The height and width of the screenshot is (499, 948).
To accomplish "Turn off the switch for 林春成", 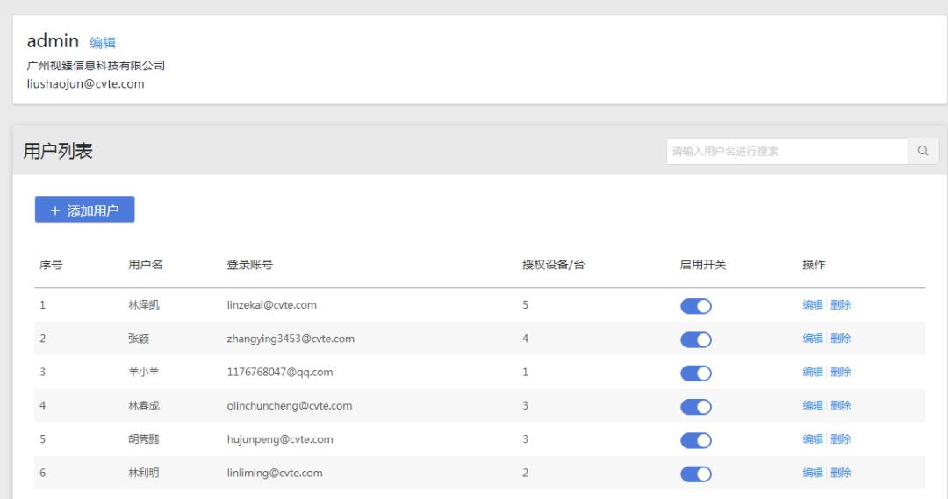I will tap(695, 406).
